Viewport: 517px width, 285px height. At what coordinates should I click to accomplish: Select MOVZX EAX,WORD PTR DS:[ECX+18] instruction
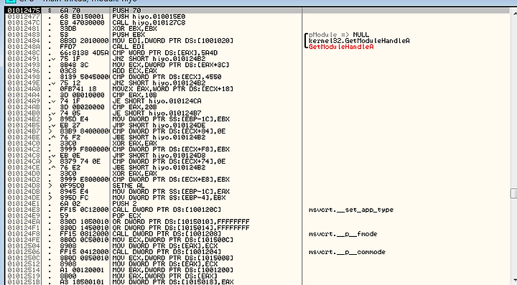[173, 89]
